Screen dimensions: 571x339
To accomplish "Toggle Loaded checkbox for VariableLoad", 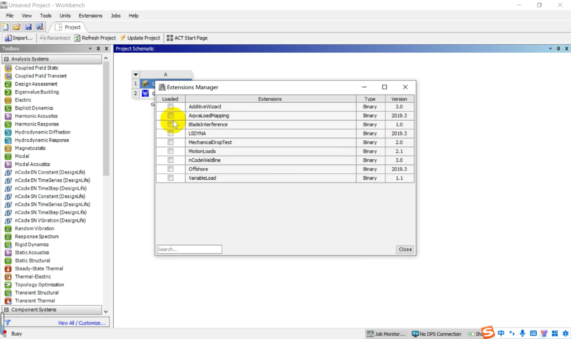I will pos(170,178).
